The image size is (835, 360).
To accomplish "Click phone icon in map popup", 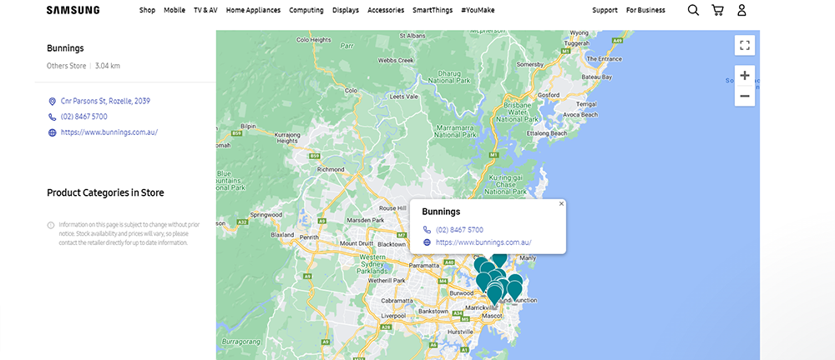I will click(427, 230).
